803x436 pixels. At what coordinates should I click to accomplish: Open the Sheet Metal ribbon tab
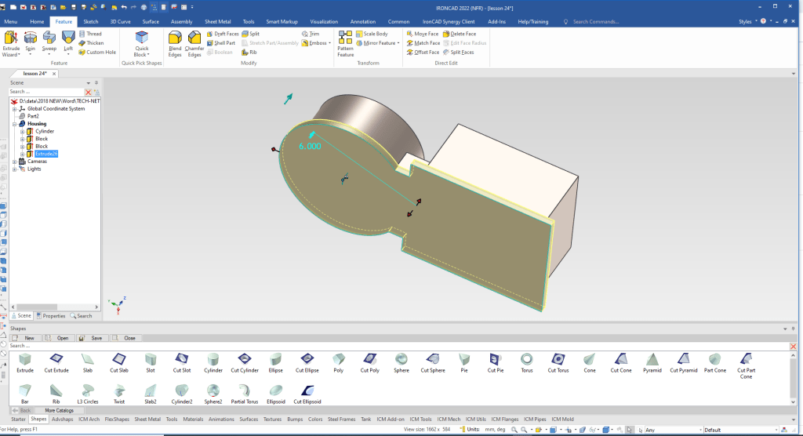click(217, 22)
